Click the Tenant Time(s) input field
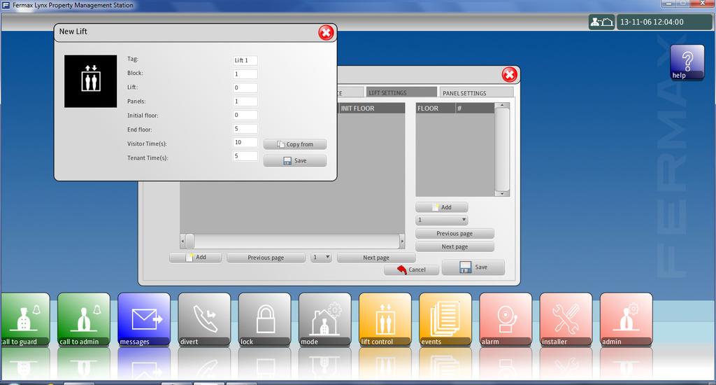The height and width of the screenshot is (385, 716). click(x=245, y=156)
